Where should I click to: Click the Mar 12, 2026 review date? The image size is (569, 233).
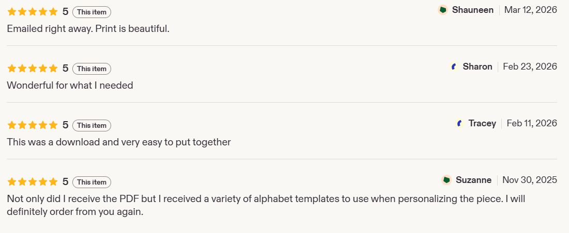(x=531, y=10)
